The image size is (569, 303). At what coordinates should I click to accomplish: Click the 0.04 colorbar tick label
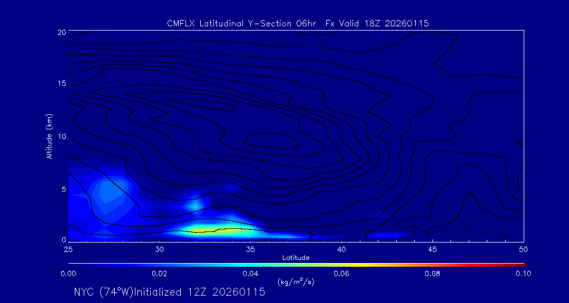[250, 274]
